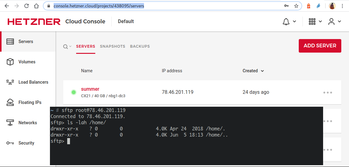Click the Load Balancers icon
Screen dimensions: 349x167
click(x=10, y=82)
